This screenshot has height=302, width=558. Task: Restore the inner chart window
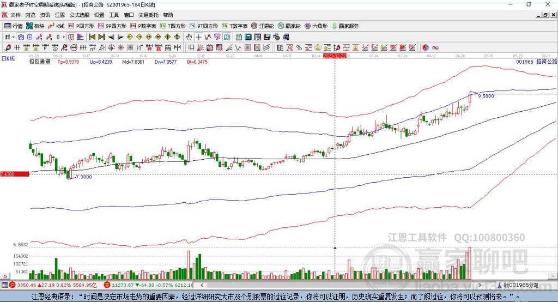(x=545, y=15)
